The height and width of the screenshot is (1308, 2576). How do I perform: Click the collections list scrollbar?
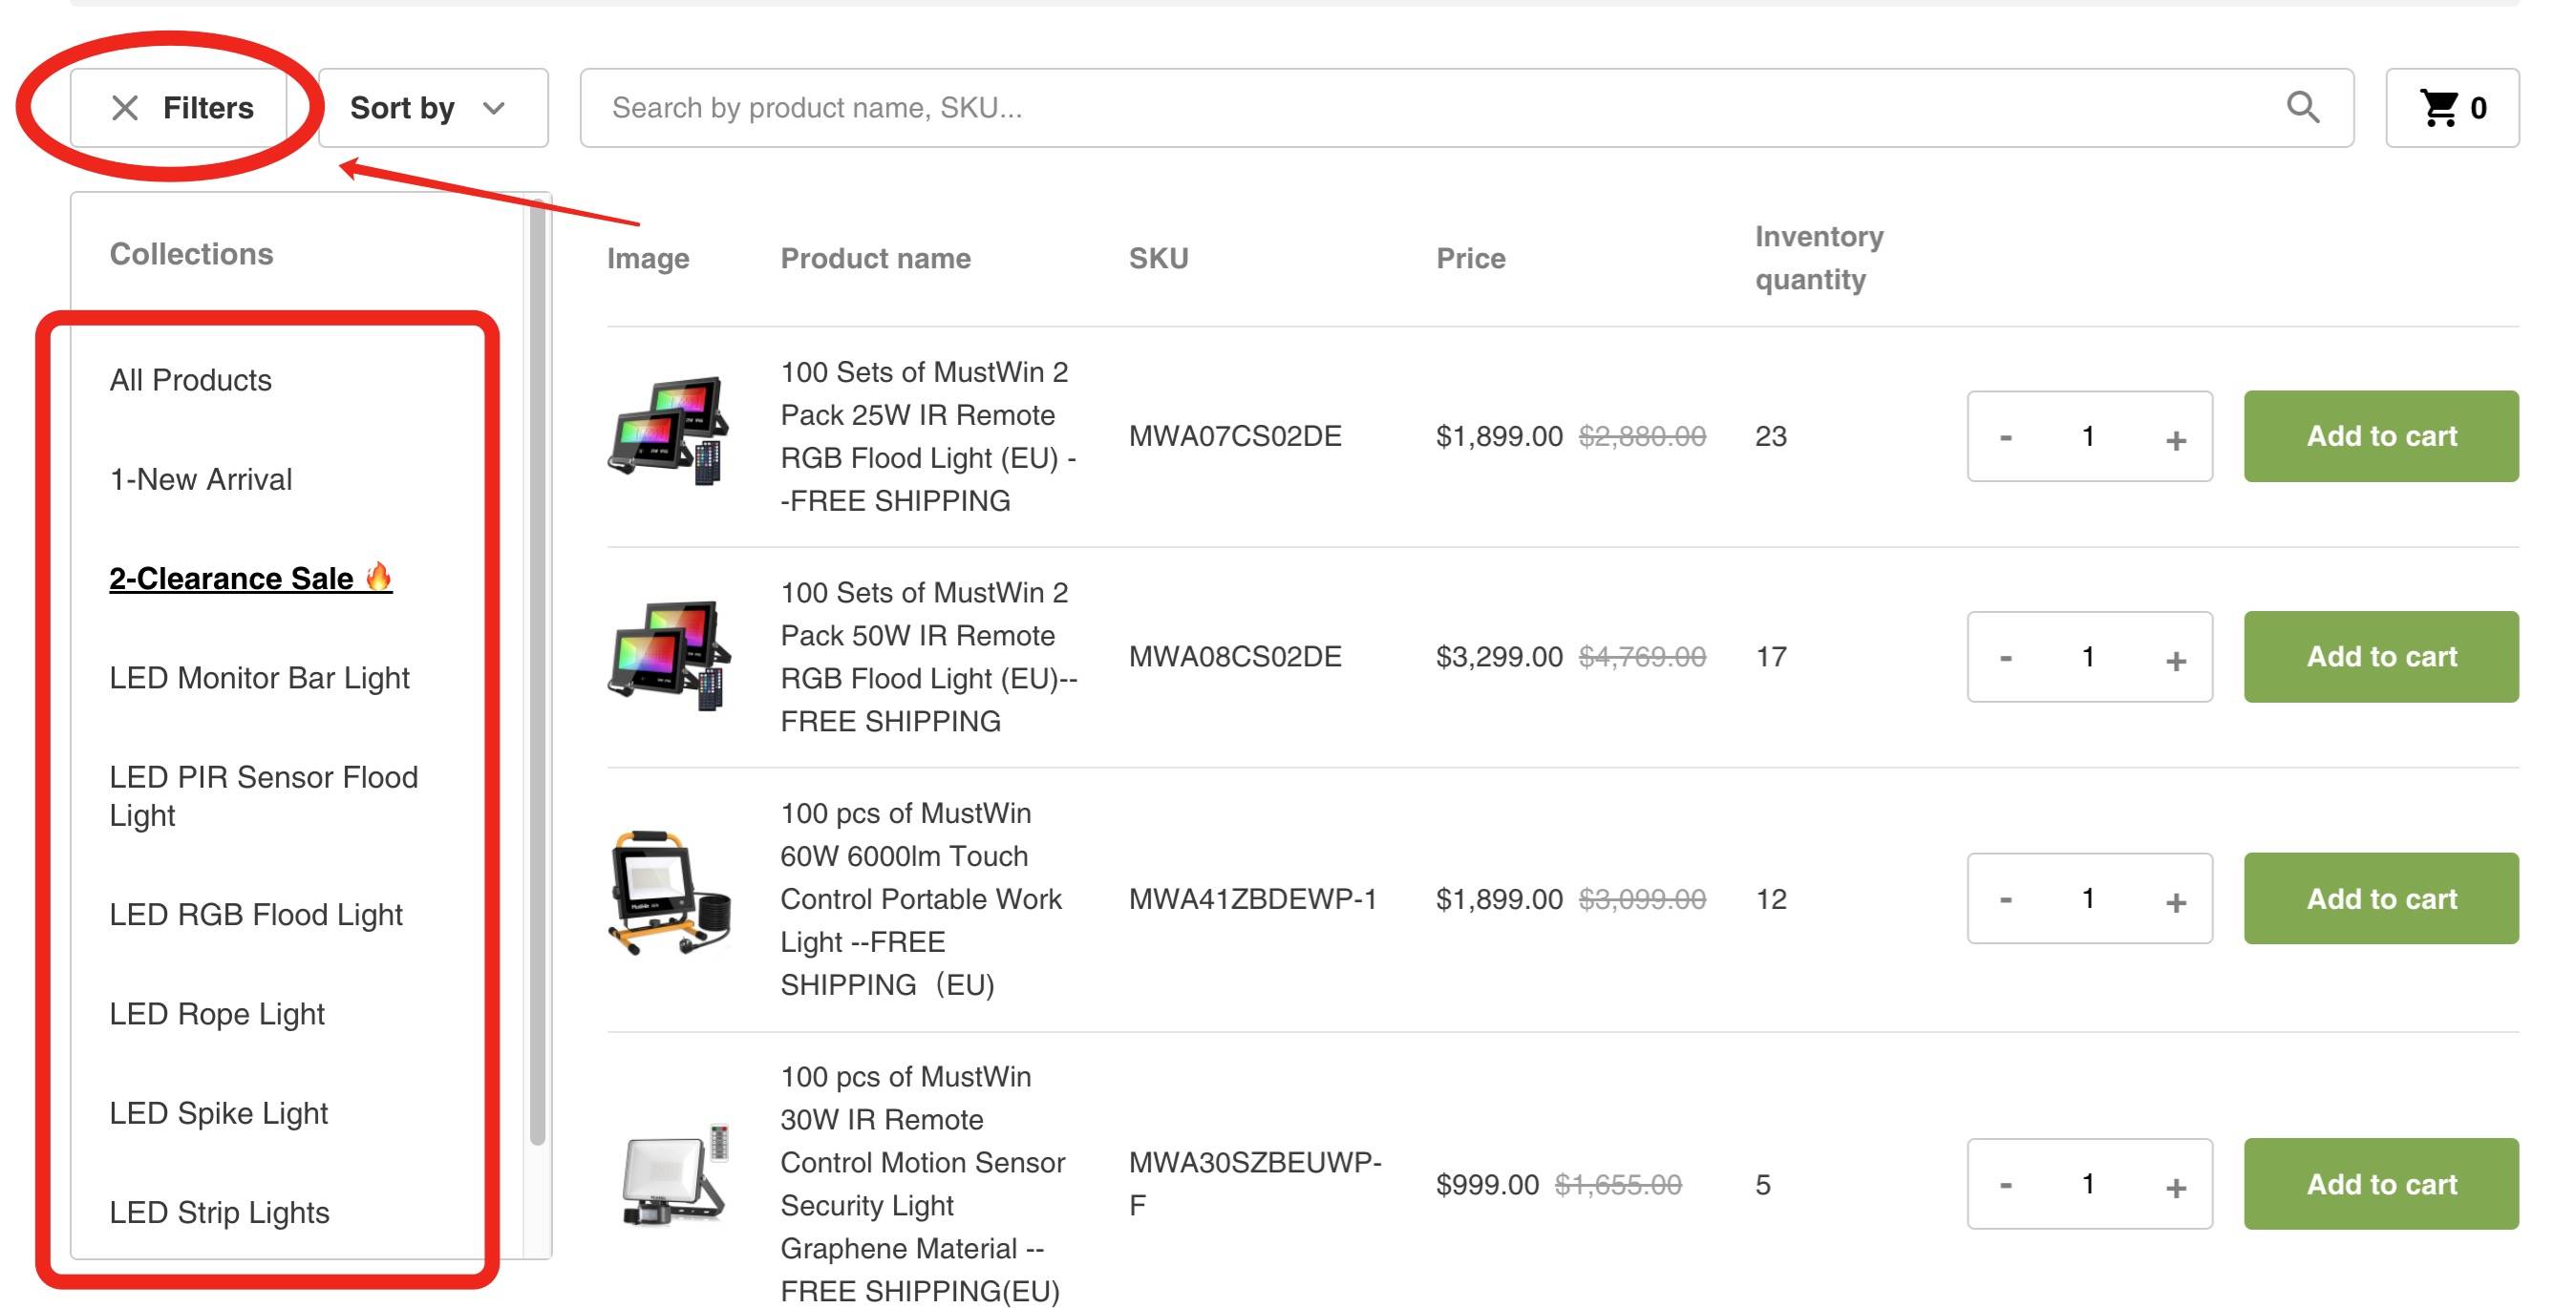click(537, 671)
